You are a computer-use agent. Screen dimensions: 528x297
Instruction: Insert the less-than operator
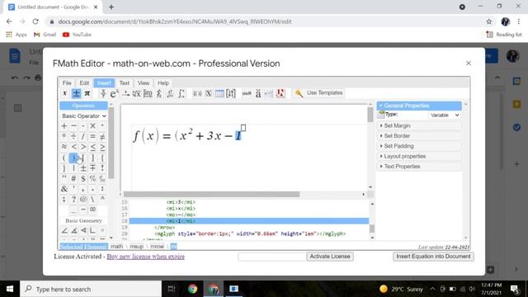coord(73,147)
